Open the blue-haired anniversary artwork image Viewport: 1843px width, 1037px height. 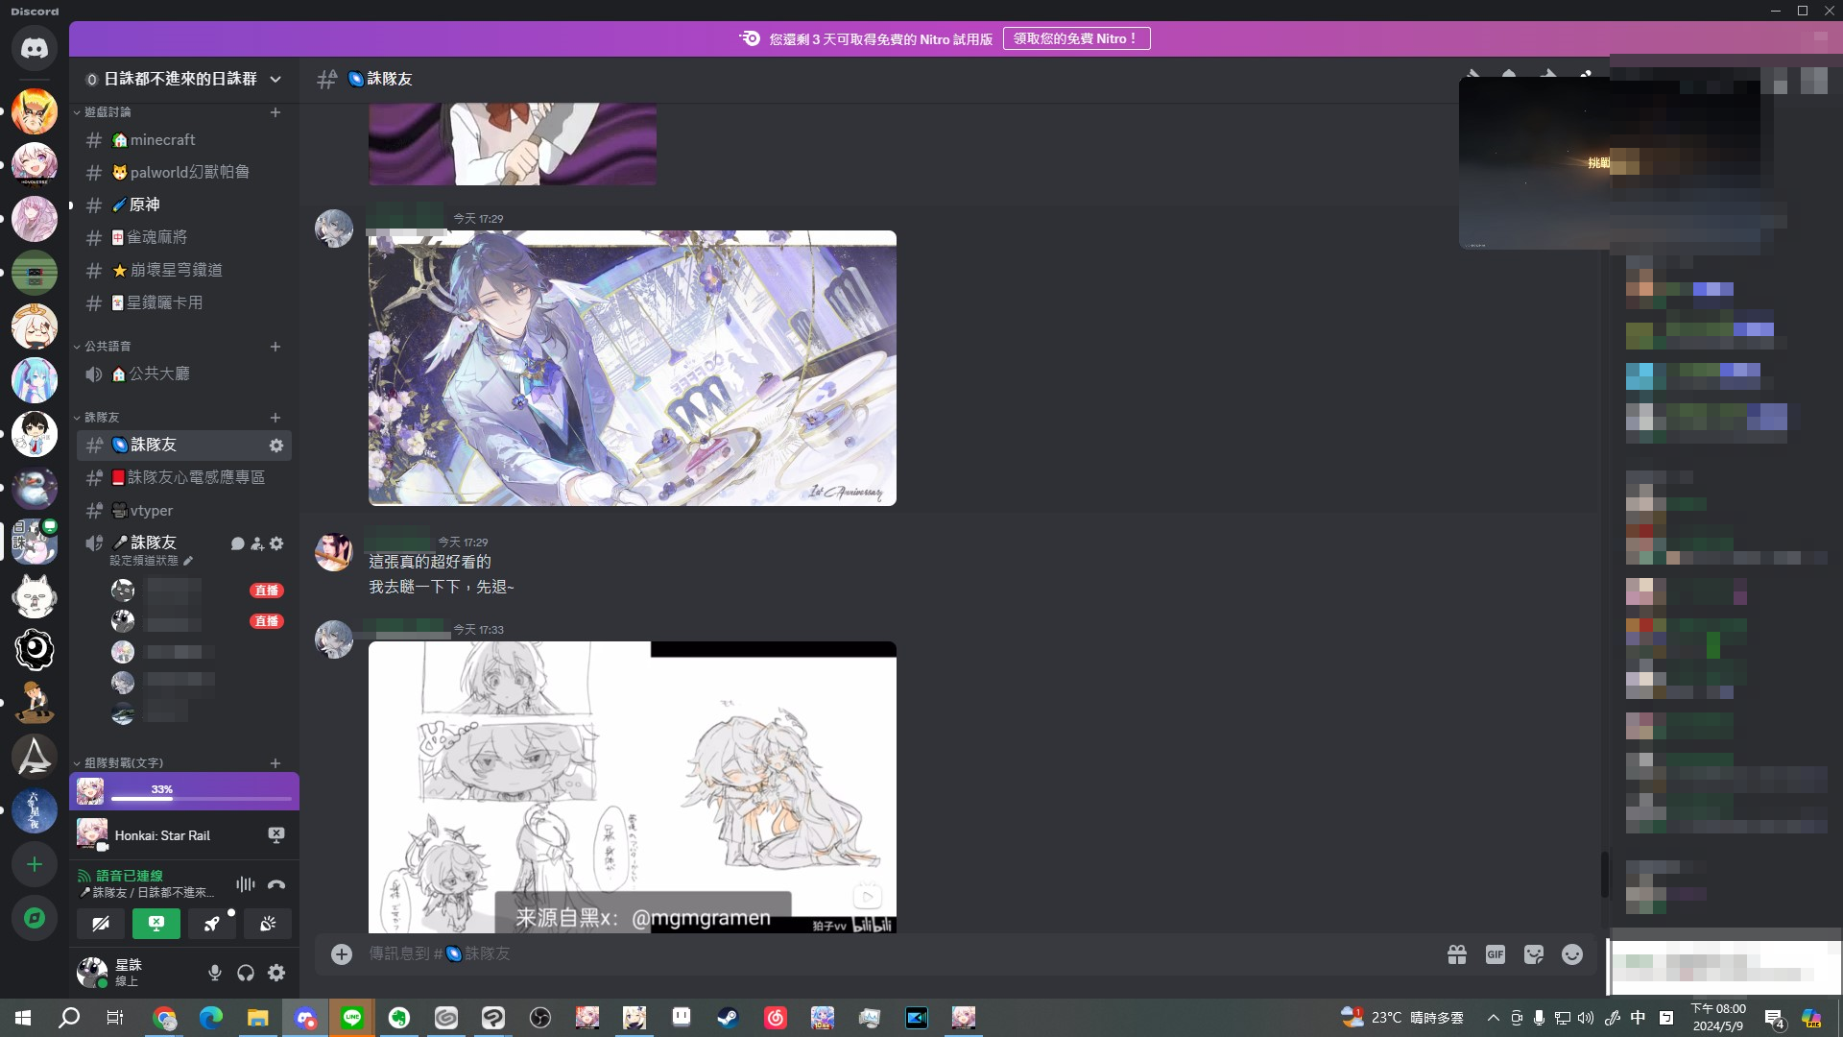(x=633, y=369)
